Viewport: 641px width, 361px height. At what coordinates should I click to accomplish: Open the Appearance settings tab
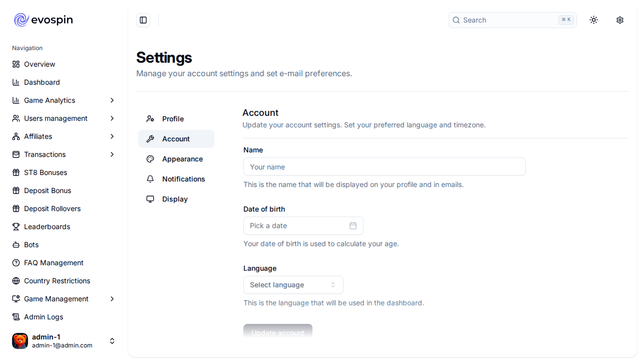(x=176, y=159)
